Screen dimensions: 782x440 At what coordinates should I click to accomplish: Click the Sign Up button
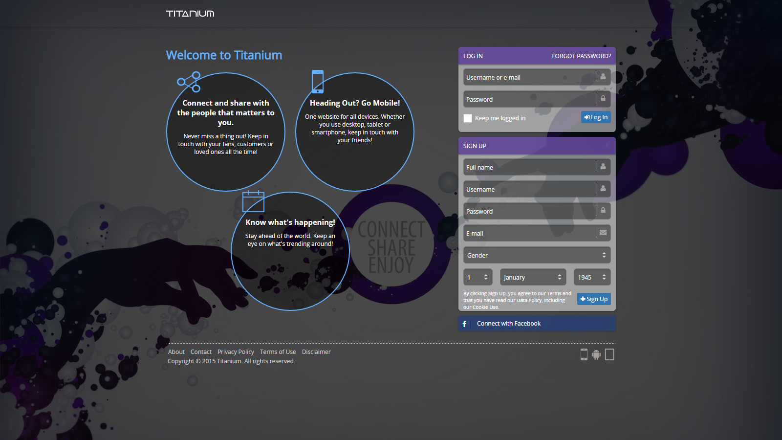coord(594,299)
